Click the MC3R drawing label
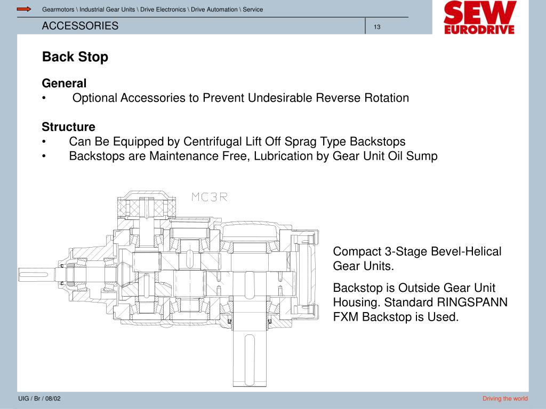The height and width of the screenshot is (409, 546). pos(209,197)
